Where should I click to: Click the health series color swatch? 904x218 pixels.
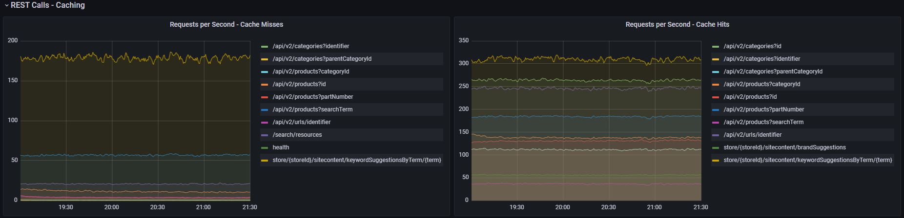(265, 147)
